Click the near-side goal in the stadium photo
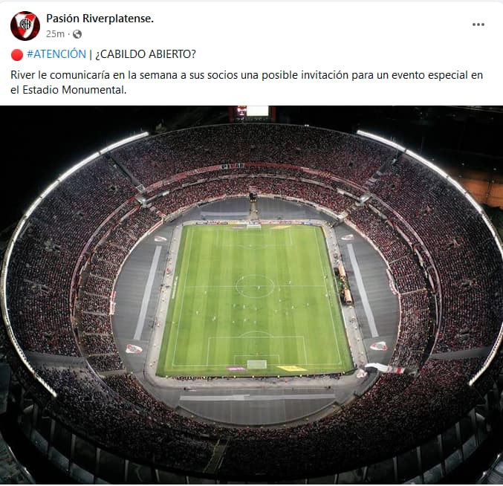Viewport: 503px width, 486px height. coord(257,364)
